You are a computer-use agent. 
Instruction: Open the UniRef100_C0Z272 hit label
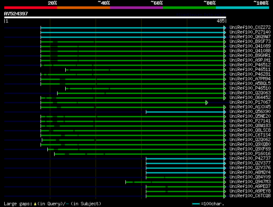click(x=250, y=27)
